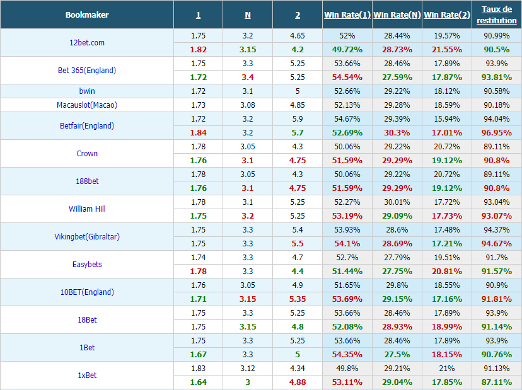The image size is (522, 390).
Task: Sort by column 2 header
Action: click(298, 15)
